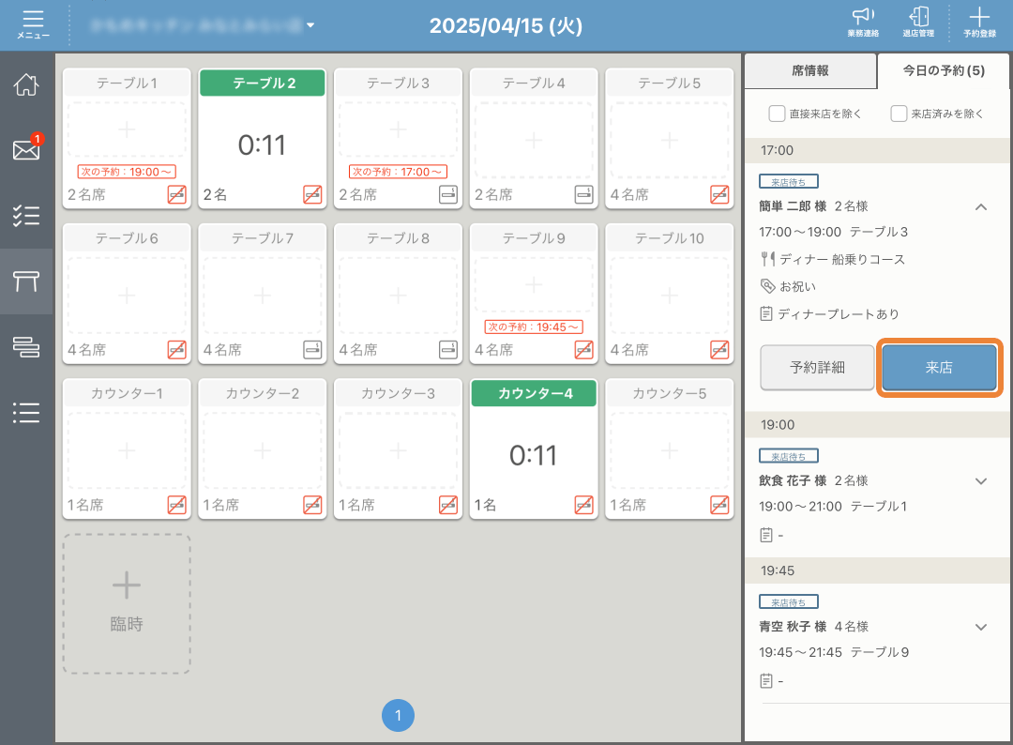This screenshot has width=1013, height=745.
Task: Open 退店管理 door icon
Action: (918, 23)
